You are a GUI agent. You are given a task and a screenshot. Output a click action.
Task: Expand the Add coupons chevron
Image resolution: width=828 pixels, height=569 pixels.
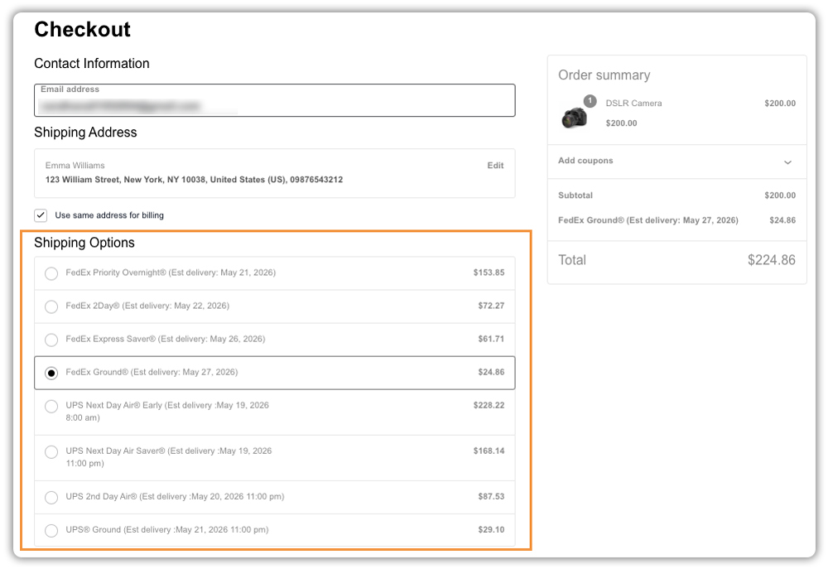pos(787,162)
